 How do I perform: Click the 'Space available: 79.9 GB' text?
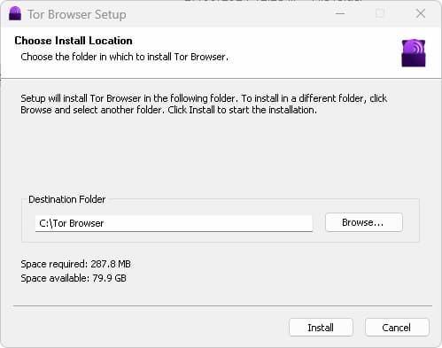(74, 278)
